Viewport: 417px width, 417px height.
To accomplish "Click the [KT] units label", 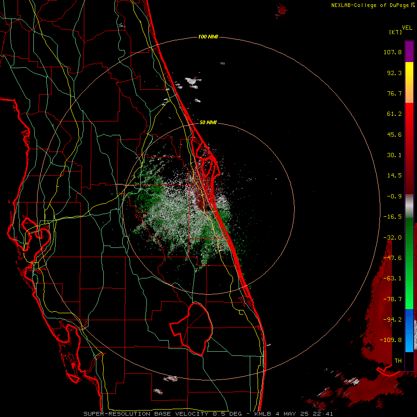I will (396, 32).
